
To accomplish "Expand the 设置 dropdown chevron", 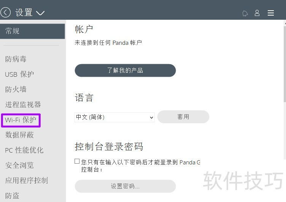I will click(x=40, y=13).
